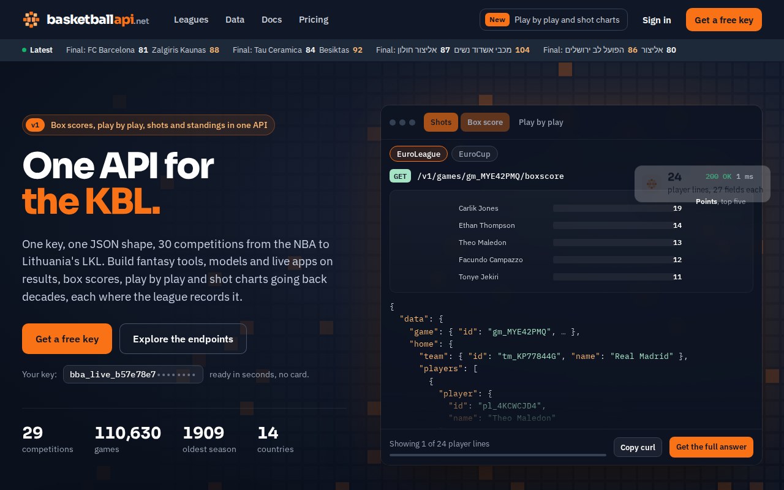Click the Ethan Thompson points row

pyautogui.click(x=570, y=225)
